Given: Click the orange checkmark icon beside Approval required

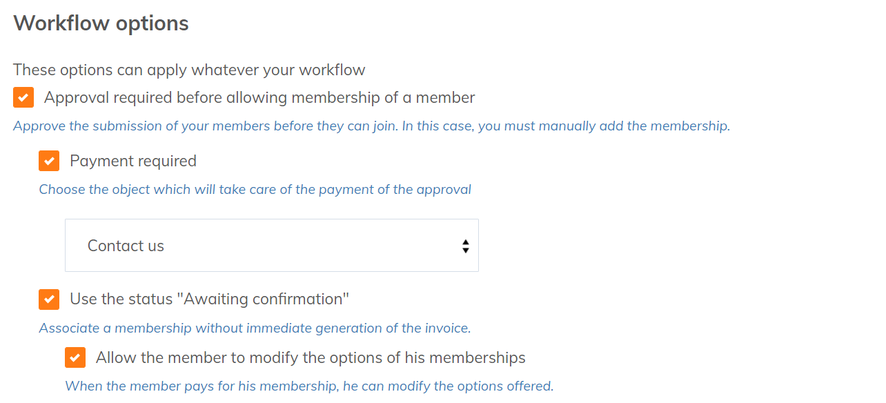Looking at the screenshot, I should click(23, 97).
